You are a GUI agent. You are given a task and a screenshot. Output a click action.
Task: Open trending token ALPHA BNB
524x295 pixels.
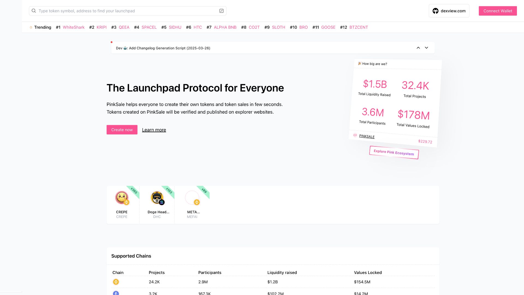tap(225, 27)
